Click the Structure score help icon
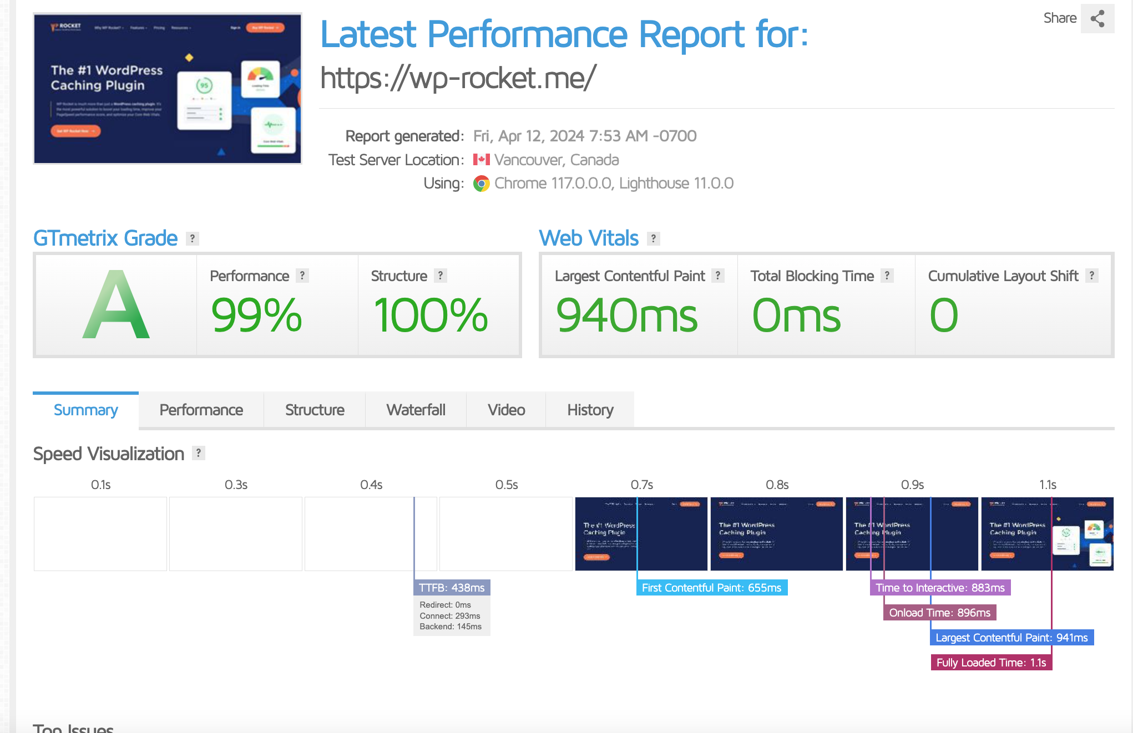The image size is (1133, 733). pyautogui.click(x=441, y=276)
